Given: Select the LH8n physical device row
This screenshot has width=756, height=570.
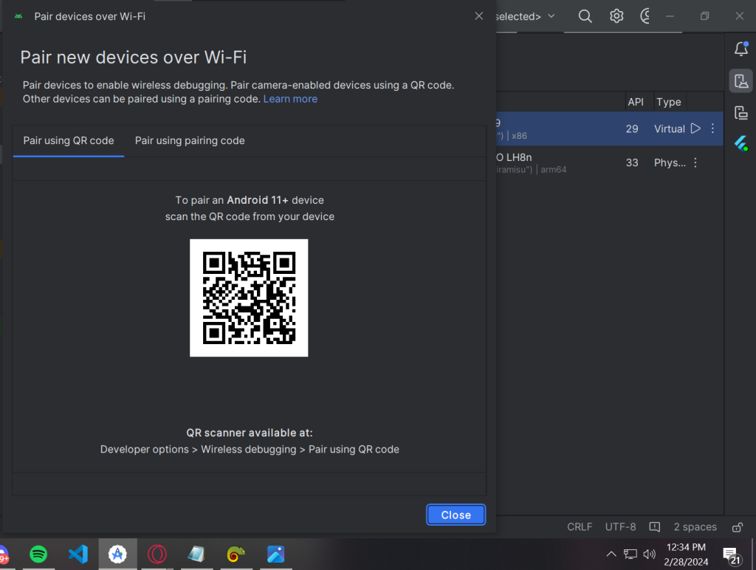Looking at the screenshot, I should [x=609, y=162].
